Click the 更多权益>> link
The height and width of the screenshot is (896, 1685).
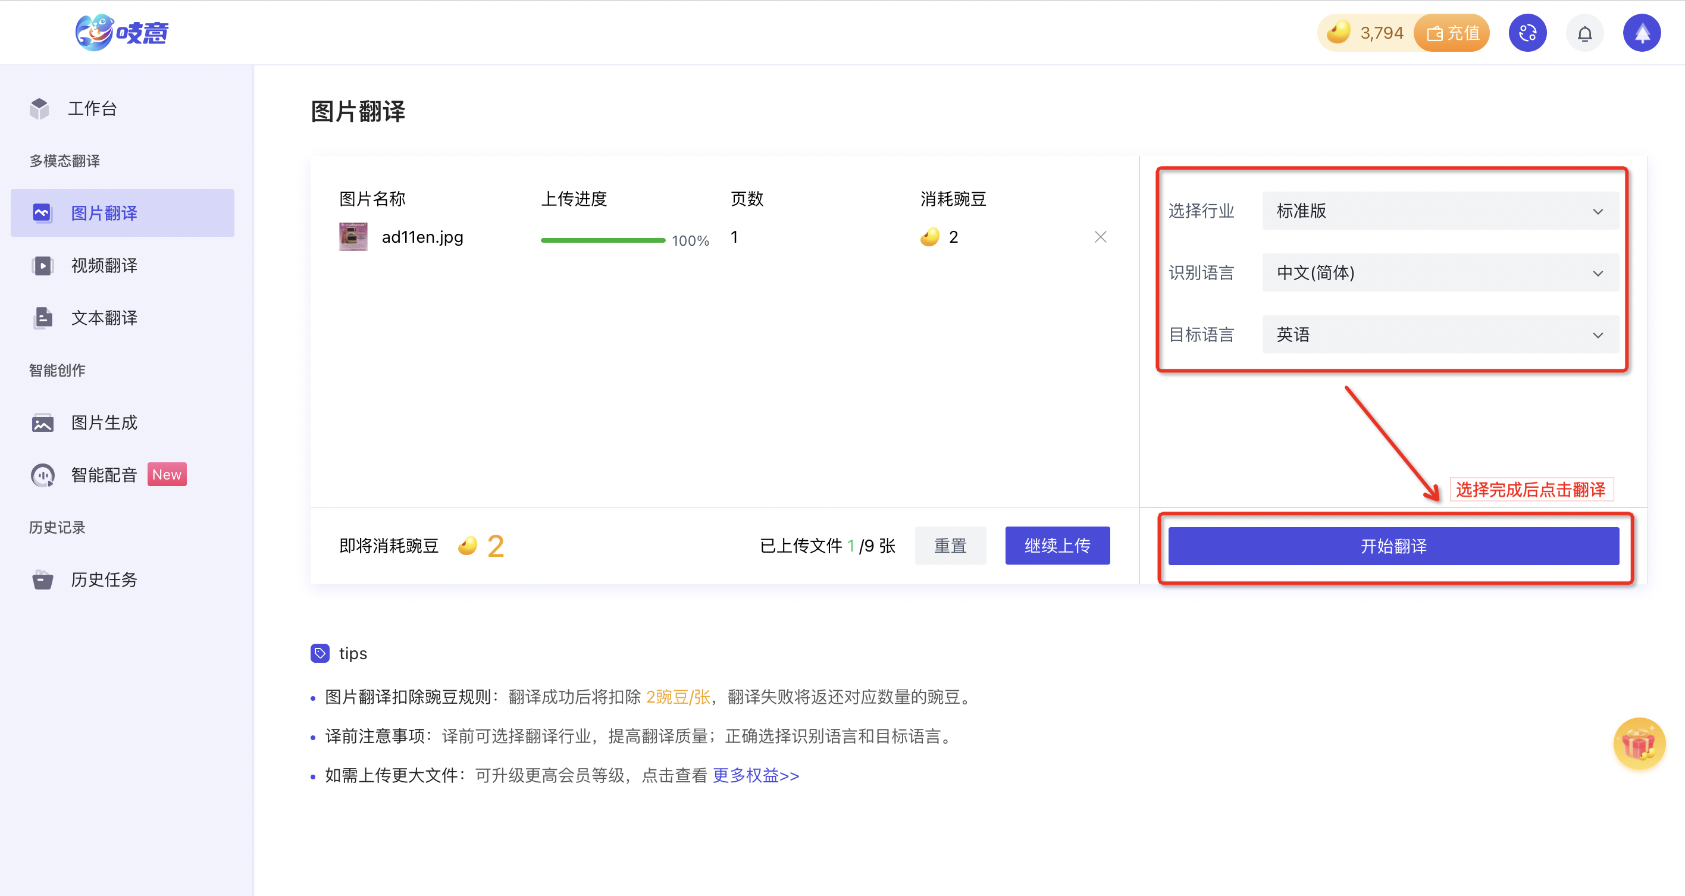pyautogui.click(x=756, y=776)
